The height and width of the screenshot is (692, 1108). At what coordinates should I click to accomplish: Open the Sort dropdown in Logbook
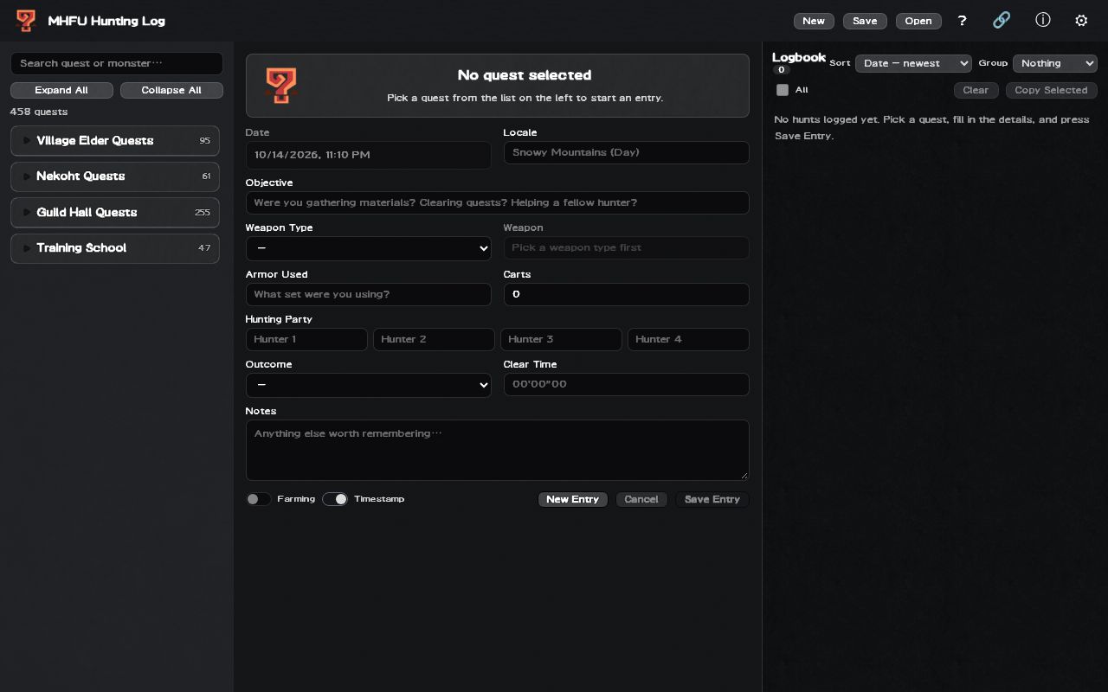pyautogui.click(x=913, y=63)
